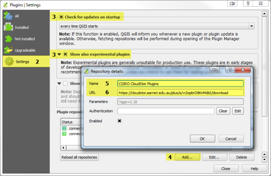Click repository list left scroll arrow
The image size is (271, 176).
(63, 148)
